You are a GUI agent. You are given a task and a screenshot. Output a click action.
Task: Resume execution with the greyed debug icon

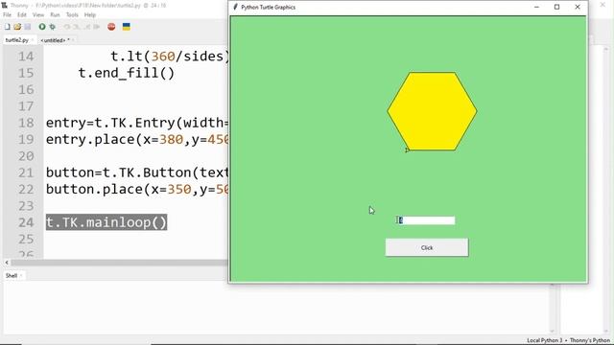(97, 27)
